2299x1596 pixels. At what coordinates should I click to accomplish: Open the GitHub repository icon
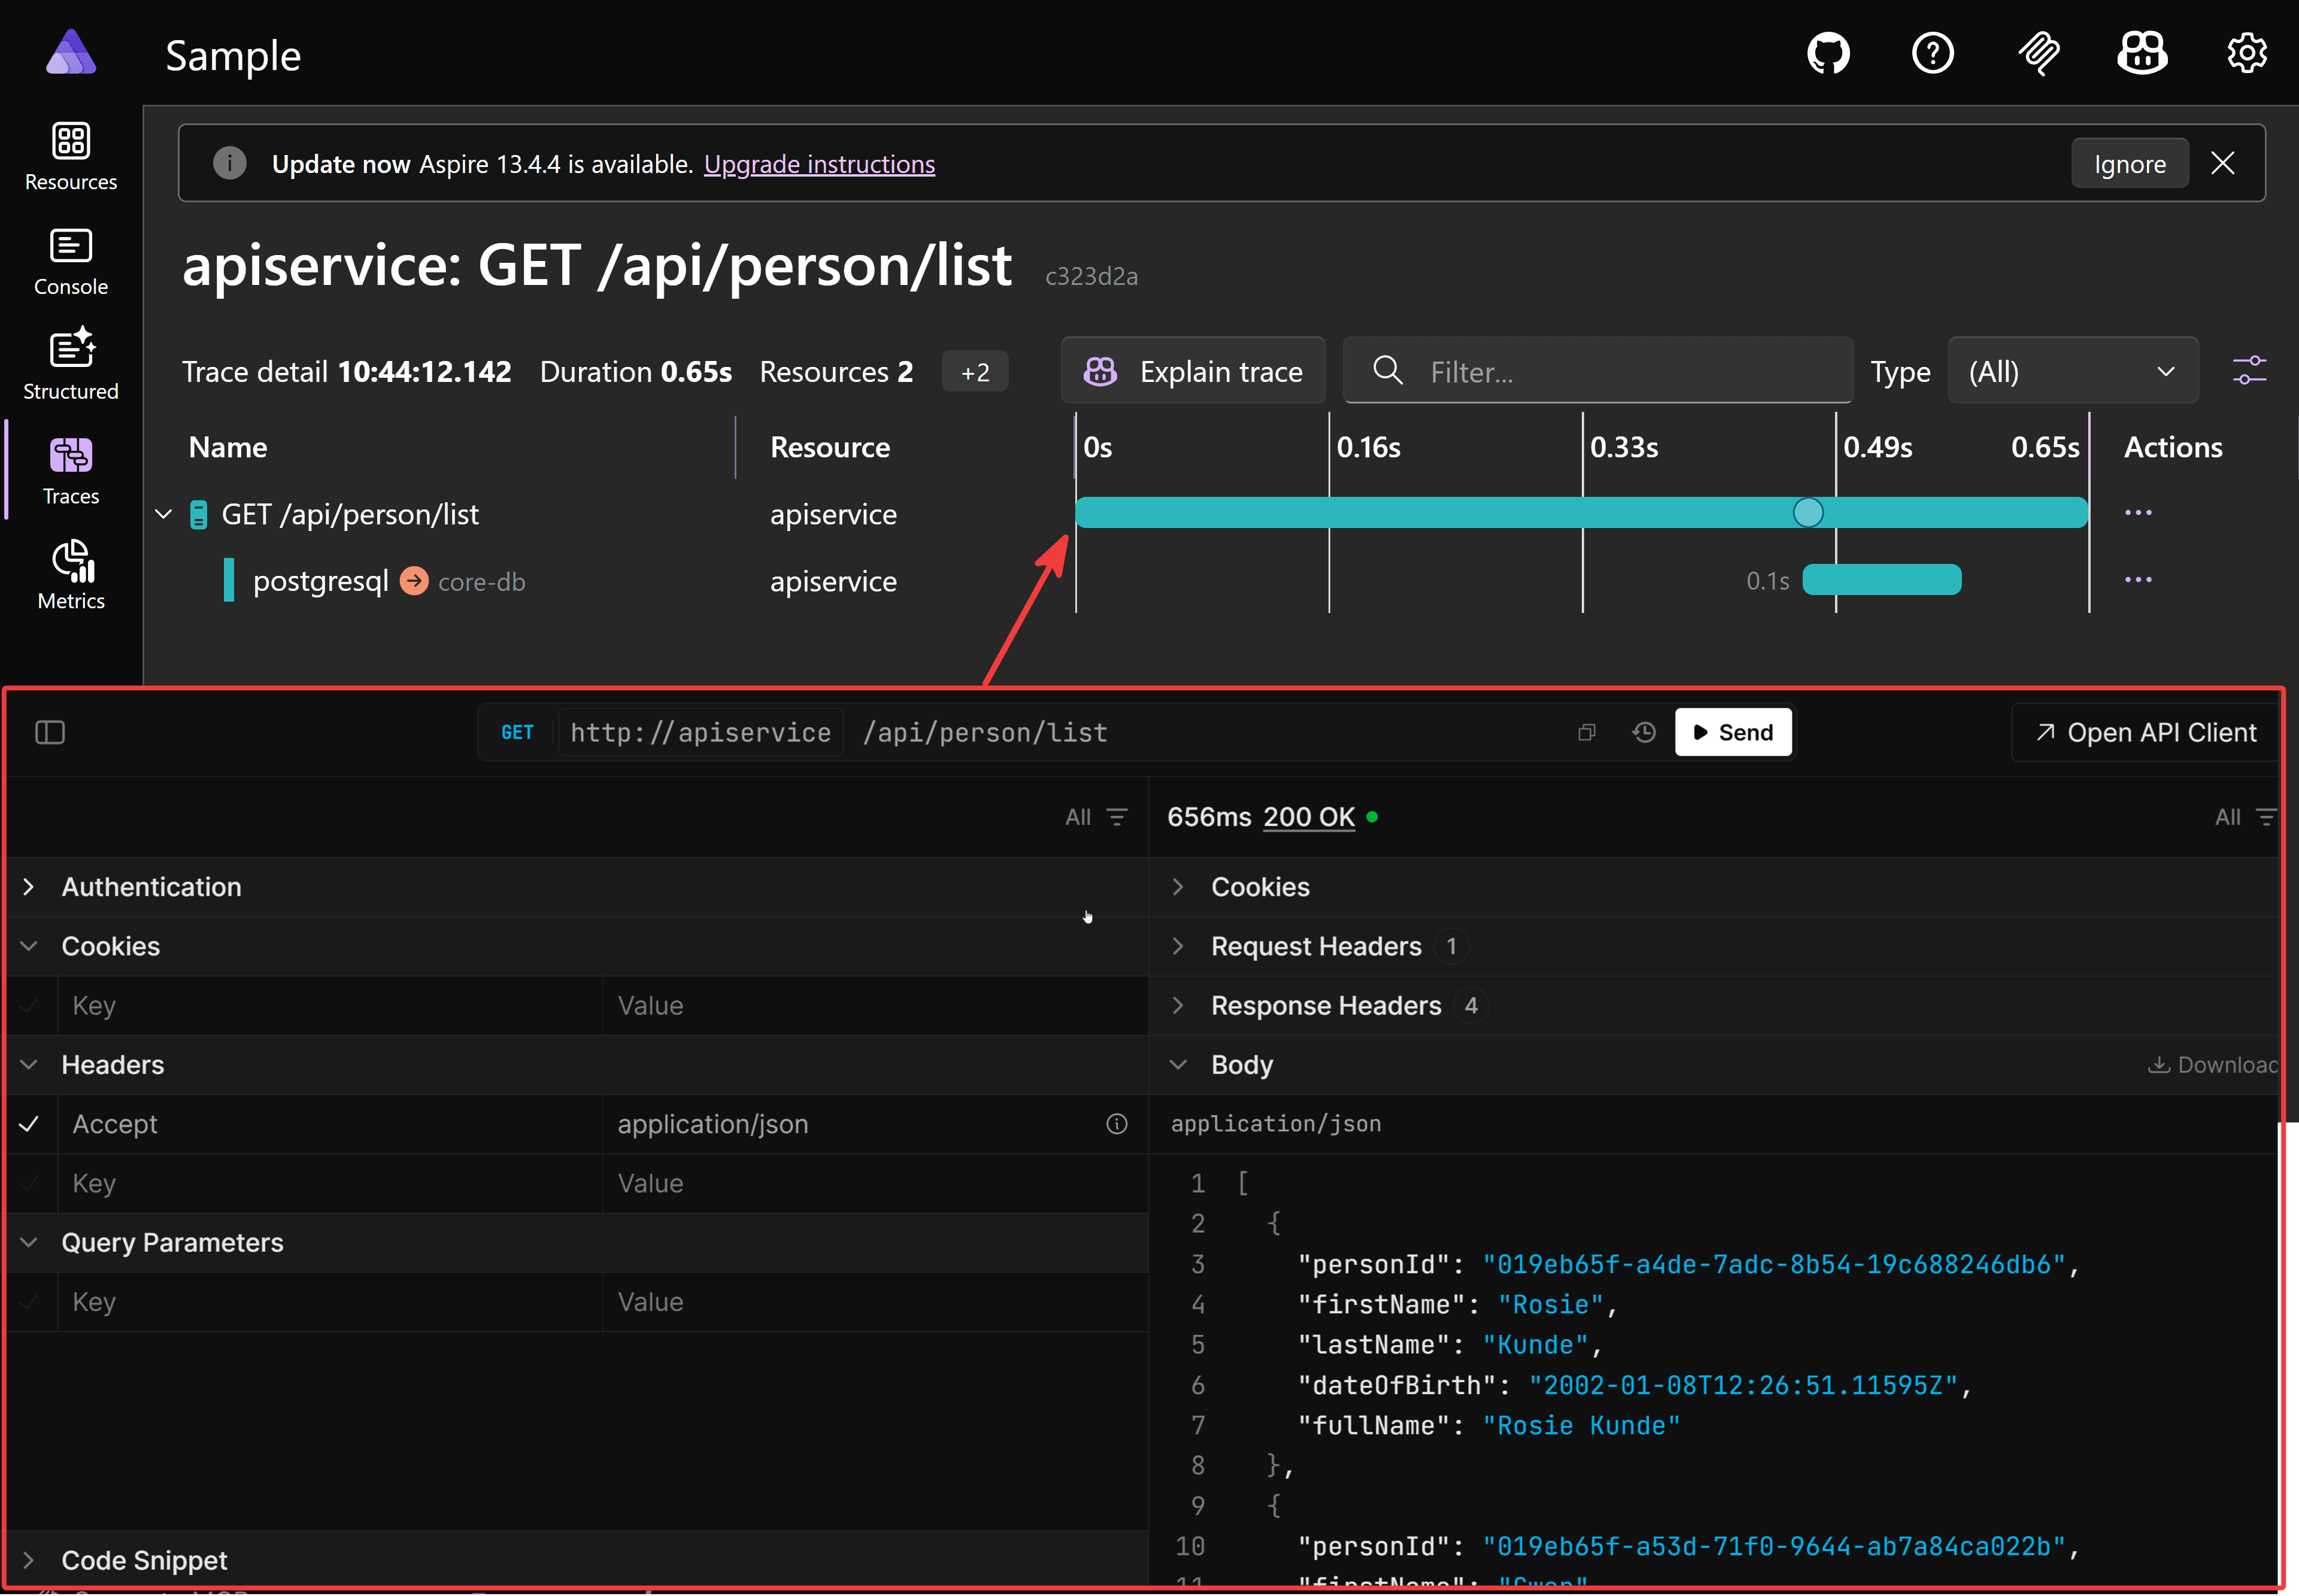pos(1828,53)
